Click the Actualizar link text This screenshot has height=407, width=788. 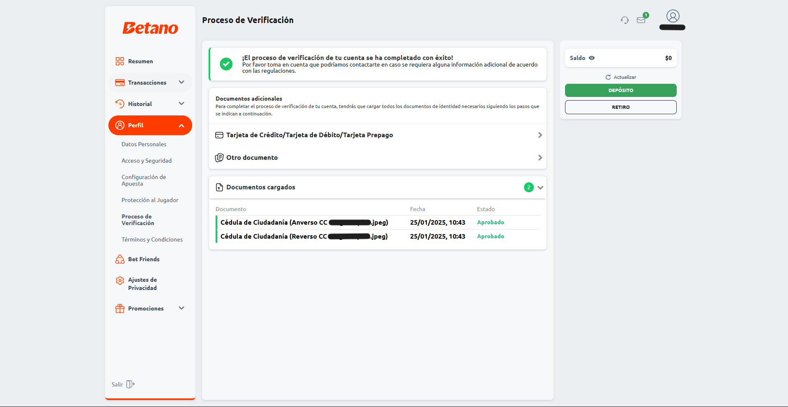625,77
